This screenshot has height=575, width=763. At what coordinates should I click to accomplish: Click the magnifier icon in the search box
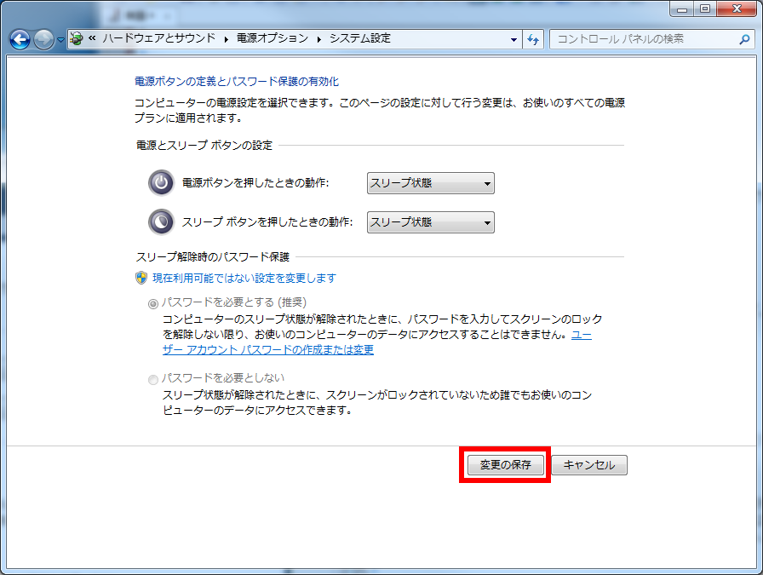point(744,39)
